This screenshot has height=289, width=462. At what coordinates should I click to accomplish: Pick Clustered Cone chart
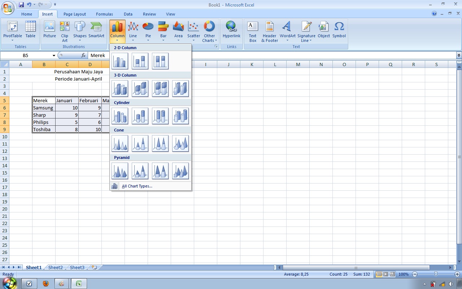[x=120, y=143]
